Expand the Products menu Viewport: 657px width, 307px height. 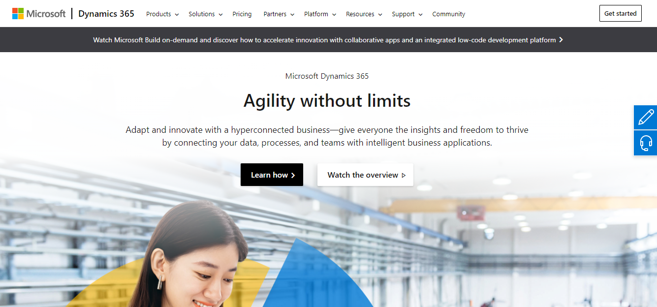[x=162, y=14]
